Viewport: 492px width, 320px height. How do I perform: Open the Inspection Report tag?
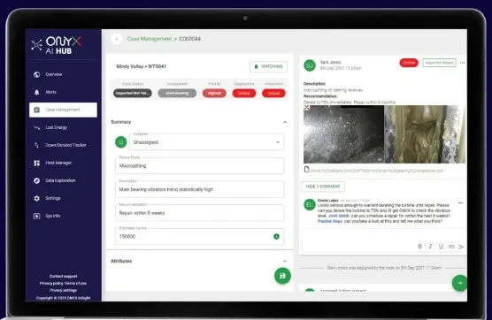point(439,63)
